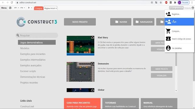Click the Visitante account icon
Viewport: 195px width, 109px height.
coord(193,8)
